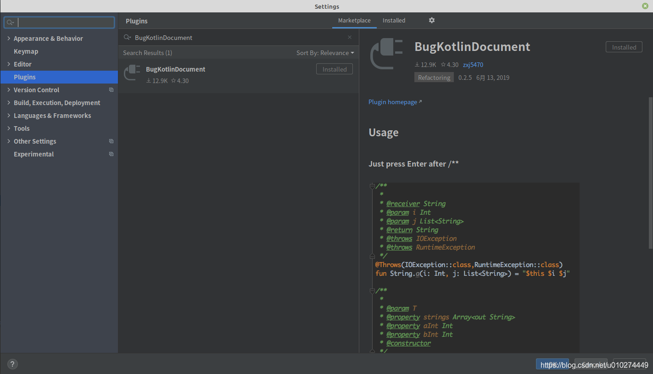Open author zxj5470 link

coord(473,65)
